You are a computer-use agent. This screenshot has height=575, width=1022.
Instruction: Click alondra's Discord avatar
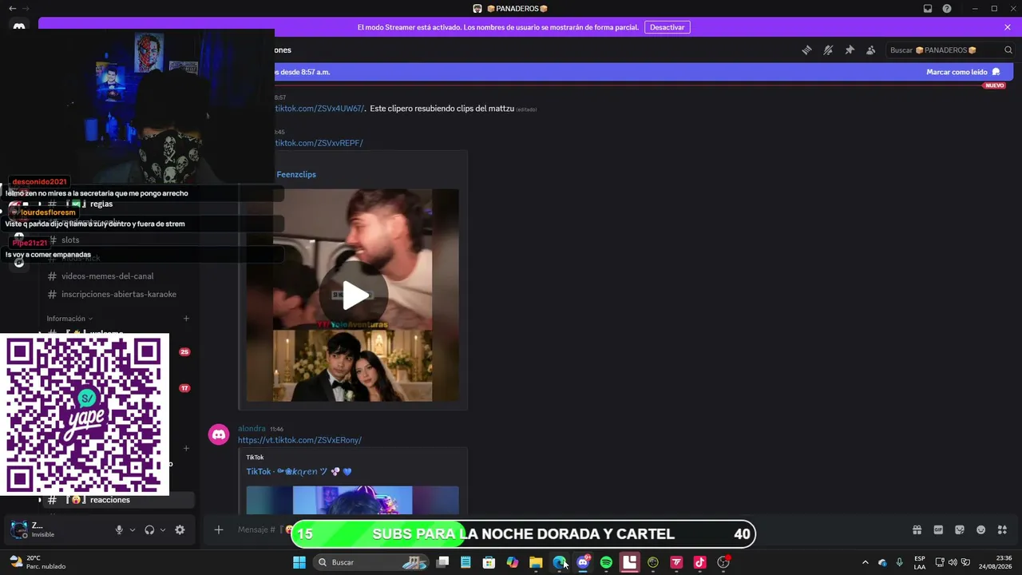pos(218,434)
